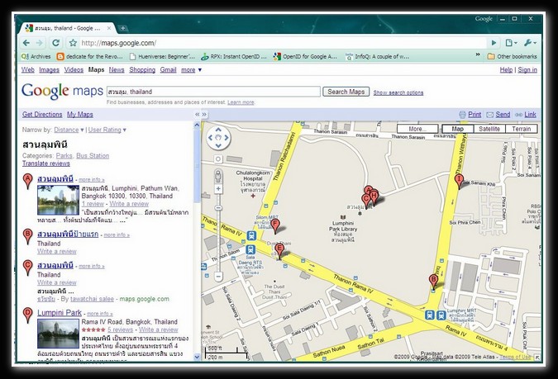The height and width of the screenshot is (379, 558).
Task: Click the return-to-last-result button above zoom in
Action: 218,159
